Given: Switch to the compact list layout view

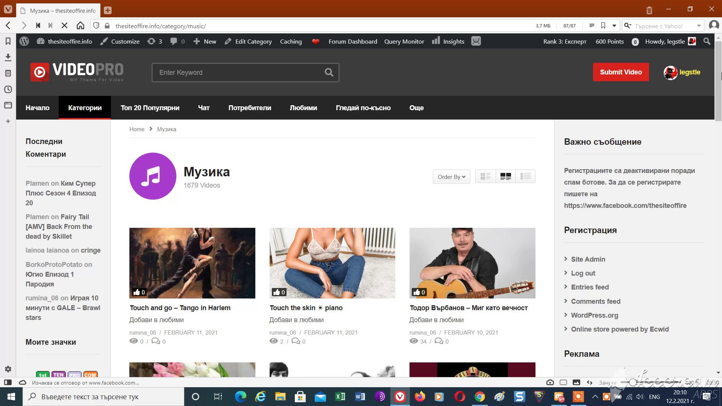Looking at the screenshot, I should (525, 176).
